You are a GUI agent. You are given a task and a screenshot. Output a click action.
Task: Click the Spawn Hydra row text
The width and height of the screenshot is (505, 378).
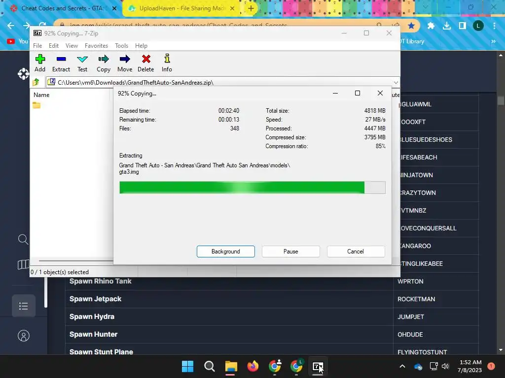[x=92, y=316]
